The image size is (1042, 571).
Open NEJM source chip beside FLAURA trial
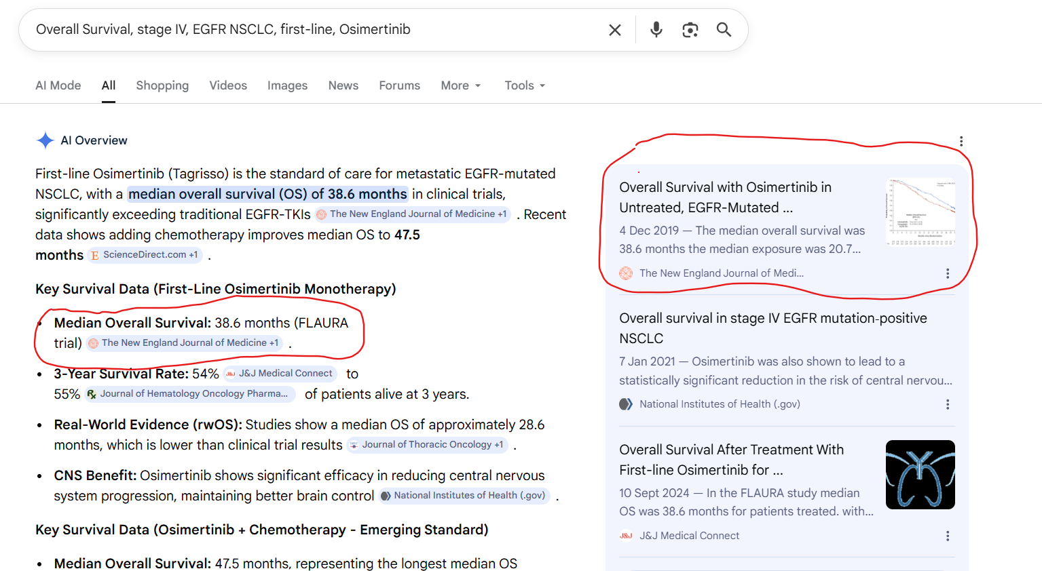coord(184,343)
